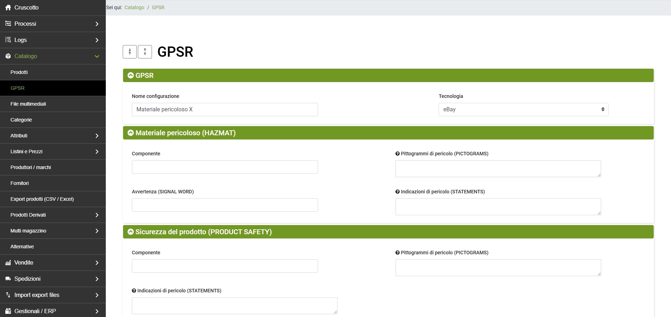Open Export prodotti (CSV / Excel)
671x317 pixels.
coord(42,199)
